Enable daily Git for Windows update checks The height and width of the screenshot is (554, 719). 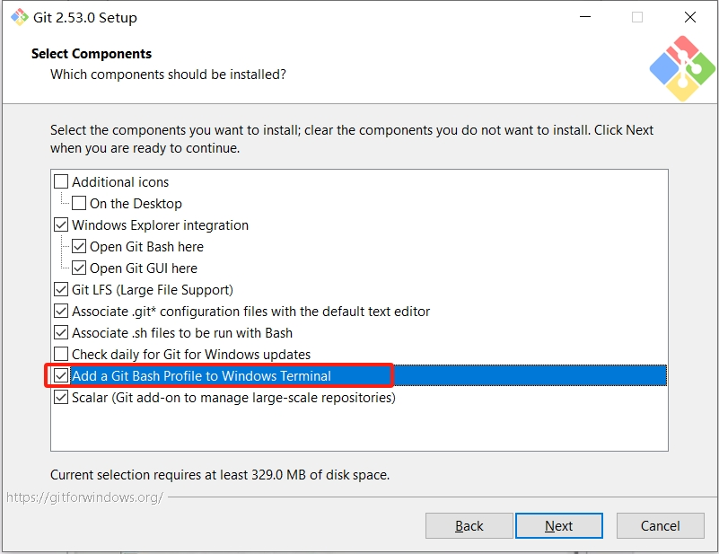60,354
